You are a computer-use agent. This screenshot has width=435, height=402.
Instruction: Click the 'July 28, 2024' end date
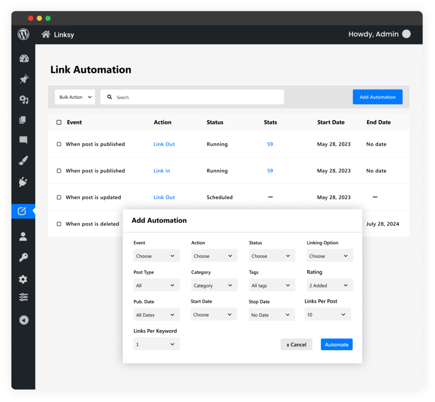[383, 224]
